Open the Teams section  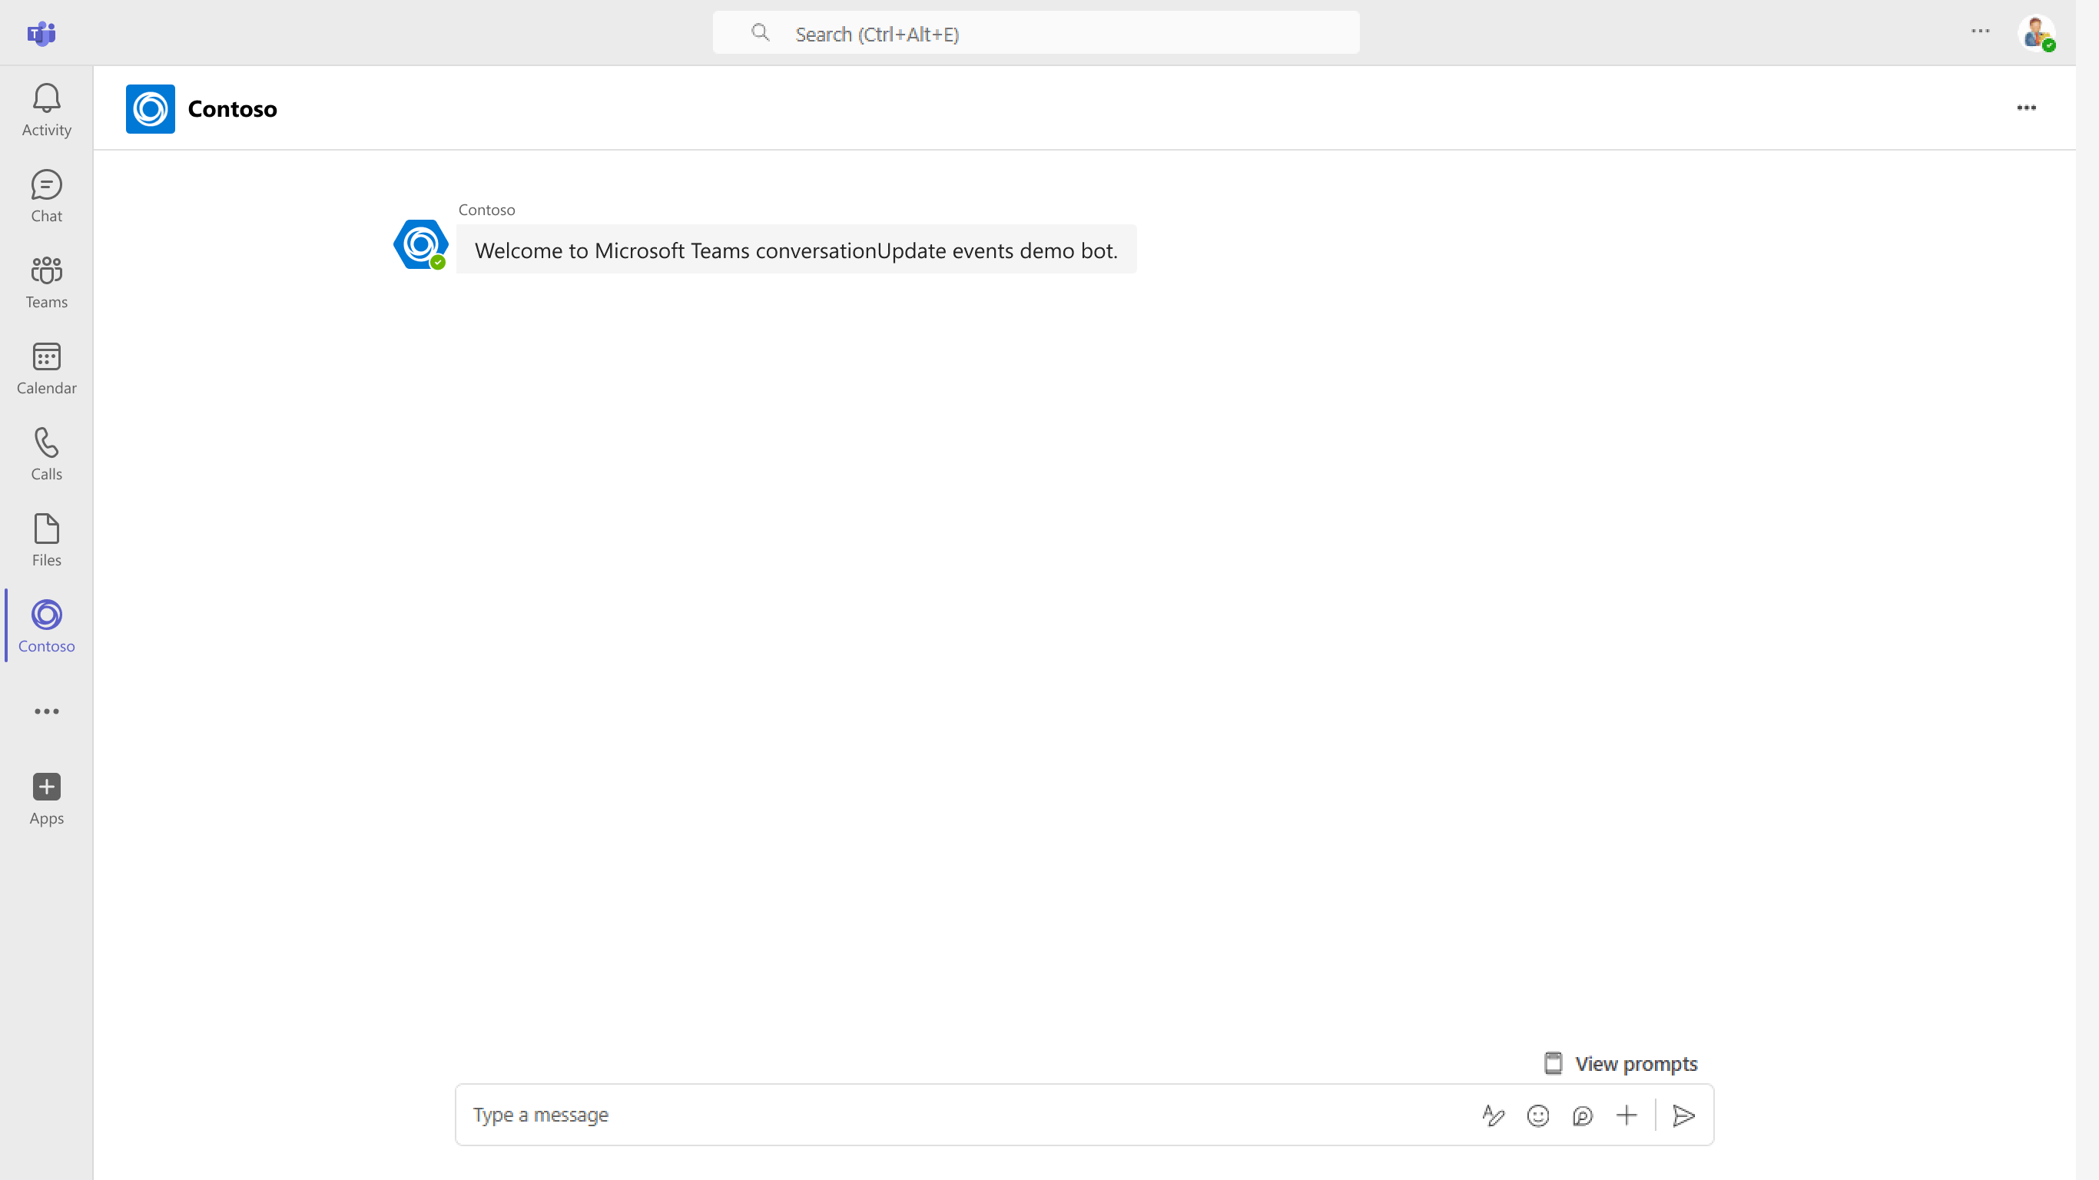click(45, 282)
